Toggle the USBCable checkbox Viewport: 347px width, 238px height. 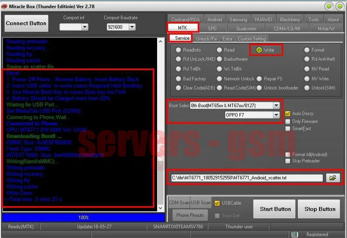pos(217,203)
